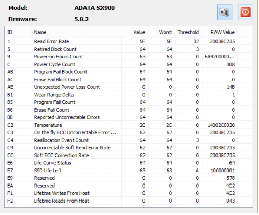Click the red power button icon
The image size is (259, 215).
click(x=246, y=12)
